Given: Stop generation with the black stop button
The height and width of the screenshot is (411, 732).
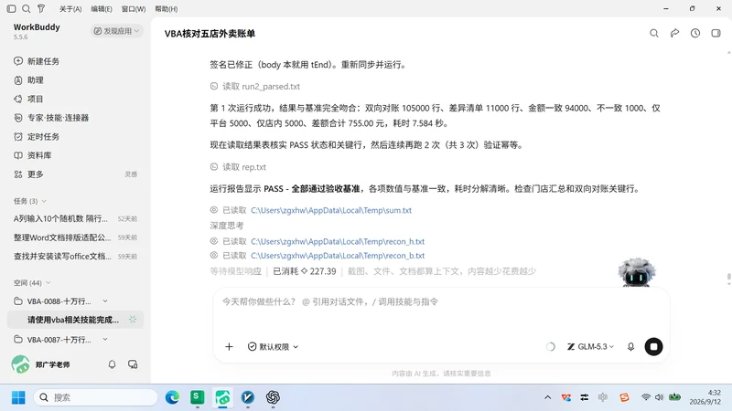Looking at the screenshot, I should coord(653,347).
